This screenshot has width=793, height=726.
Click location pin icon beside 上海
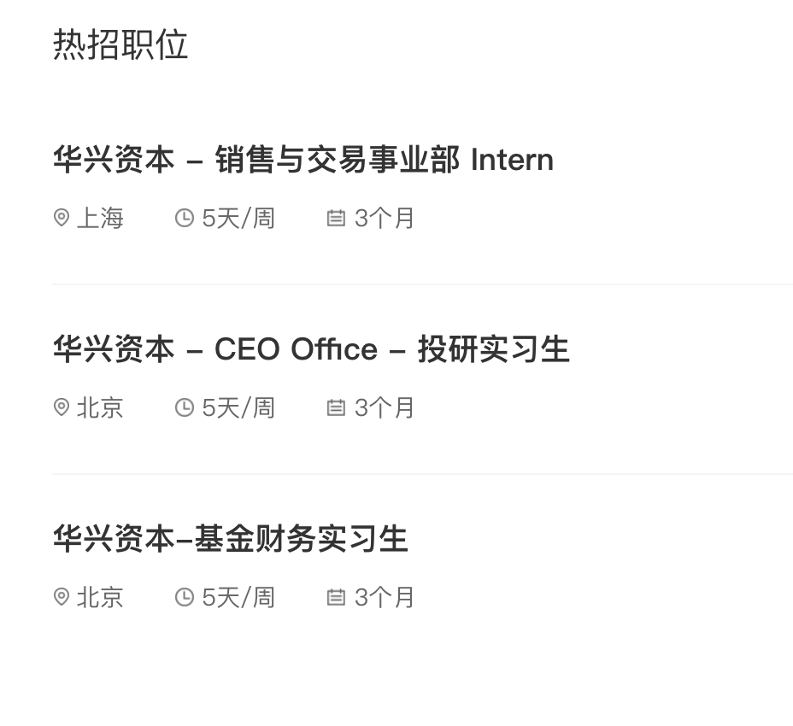point(62,218)
